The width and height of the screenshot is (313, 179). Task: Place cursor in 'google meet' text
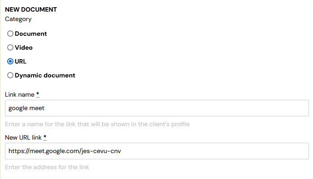26,108
